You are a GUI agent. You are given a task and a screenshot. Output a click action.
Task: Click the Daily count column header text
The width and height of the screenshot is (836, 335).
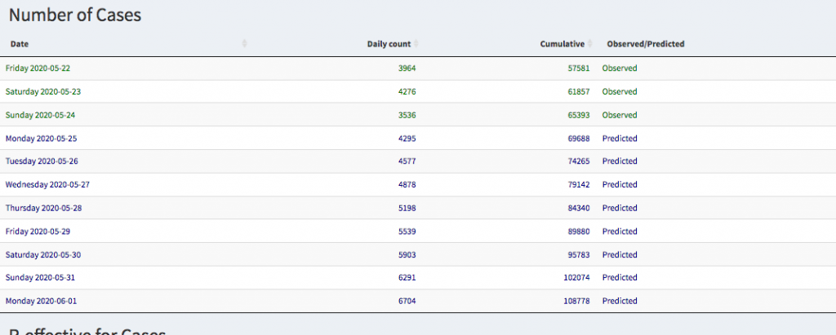click(389, 44)
